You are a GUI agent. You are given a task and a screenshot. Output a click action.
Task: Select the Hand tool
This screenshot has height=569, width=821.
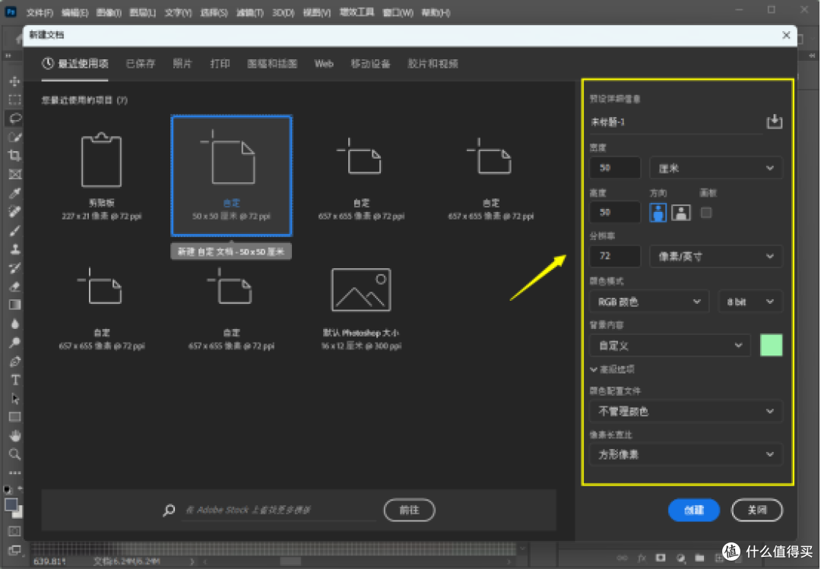coord(14,435)
